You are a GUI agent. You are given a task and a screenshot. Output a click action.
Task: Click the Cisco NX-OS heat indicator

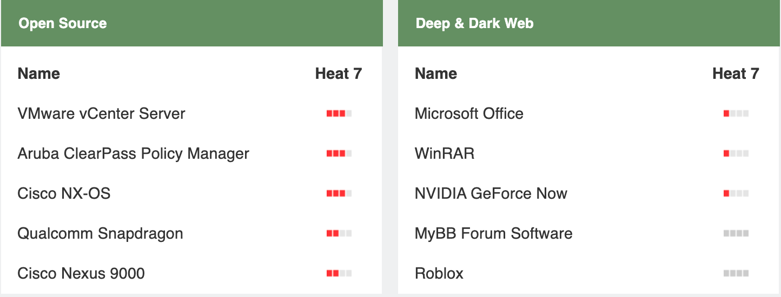tap(339, 194)
